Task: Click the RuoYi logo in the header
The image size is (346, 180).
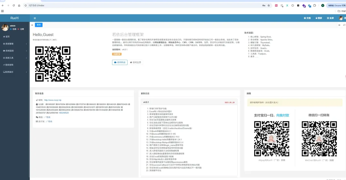Action: [14, 18]
